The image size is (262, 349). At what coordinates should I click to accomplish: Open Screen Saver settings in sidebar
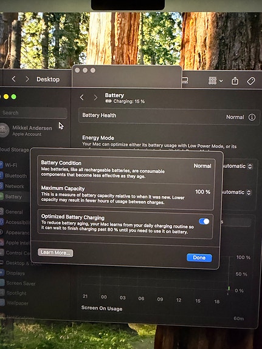18,283
